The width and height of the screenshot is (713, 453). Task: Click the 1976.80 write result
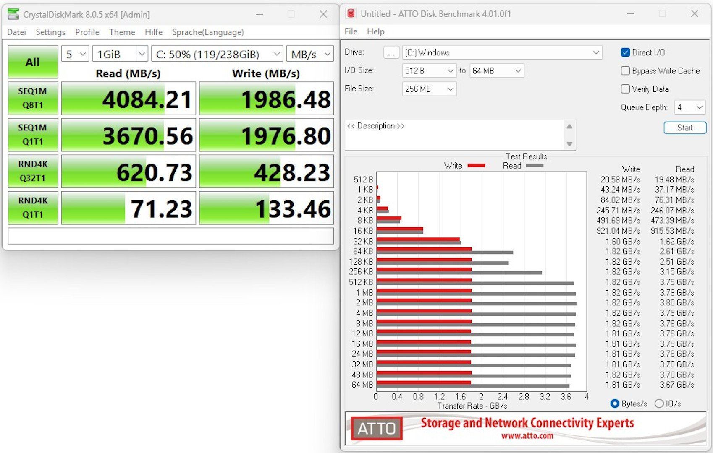click(266, 135)
